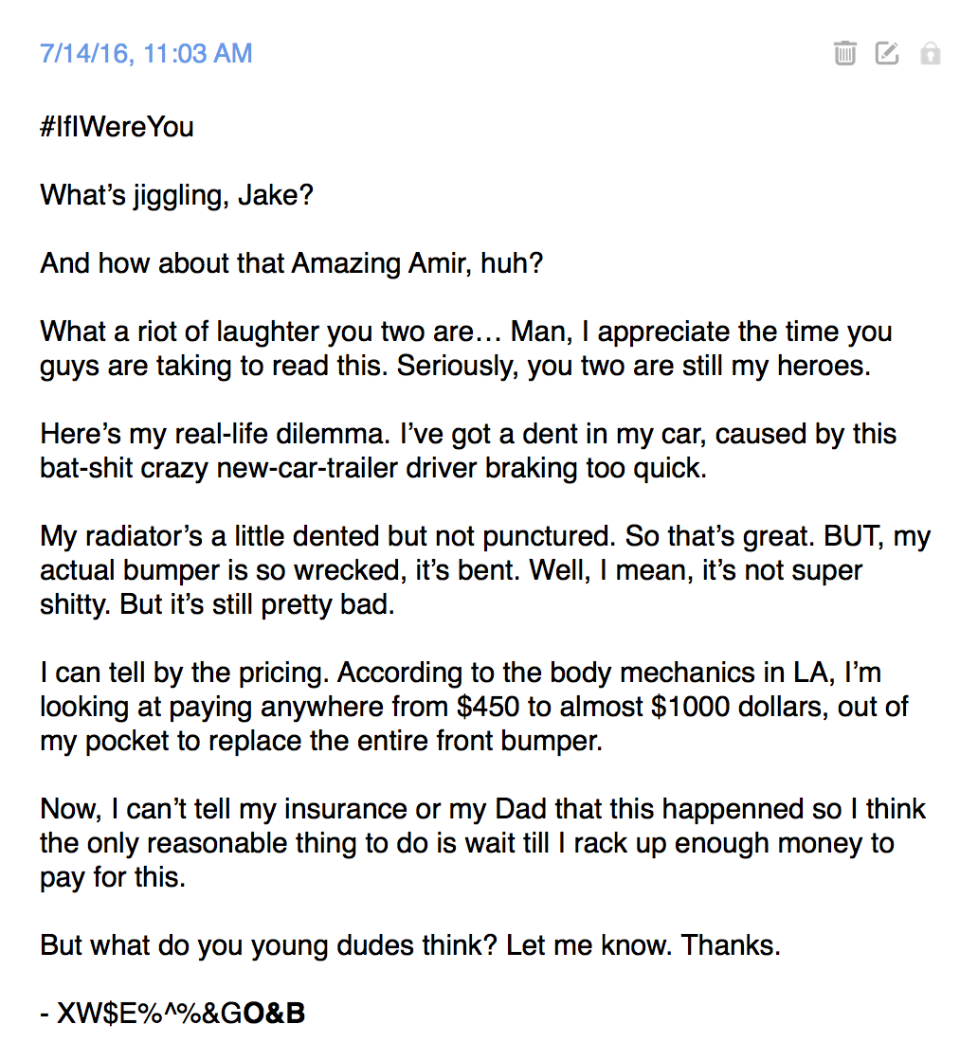Click the line mentioning Amazing Amir
This screenshot has height=1042, width=978.
coord(292,263)
